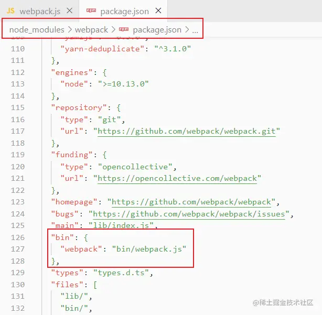Open the homepage github.com/webpack/webpack link
This screenshot has width=322, height=315.
click(191, 202)
